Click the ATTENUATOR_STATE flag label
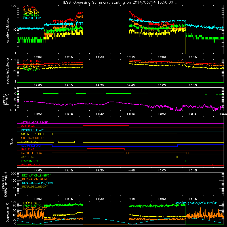The height and width of the screenshot is (227, 227). click(x=34, y=123)
